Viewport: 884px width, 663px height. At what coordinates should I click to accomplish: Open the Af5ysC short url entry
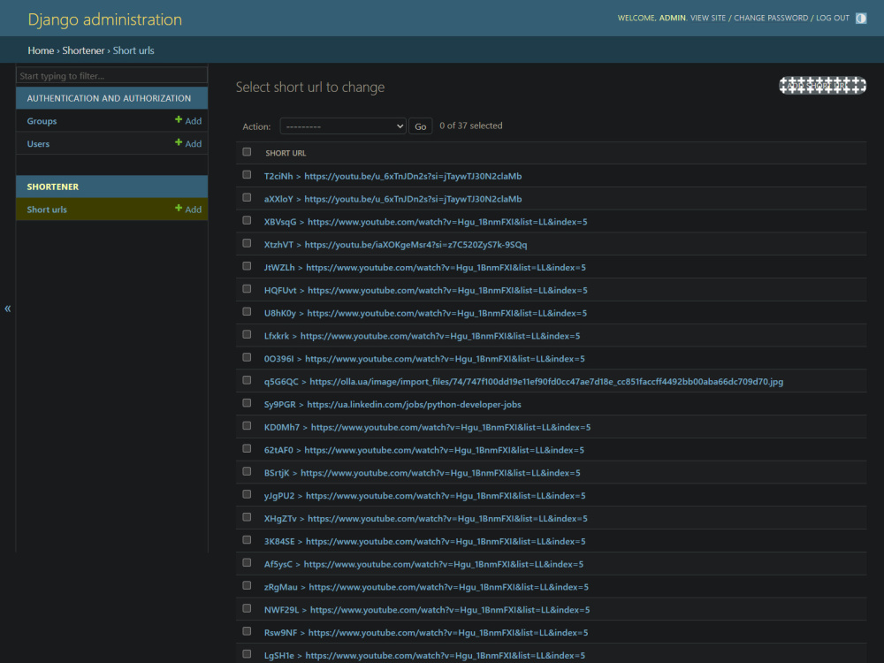click(x=423, y=564)
